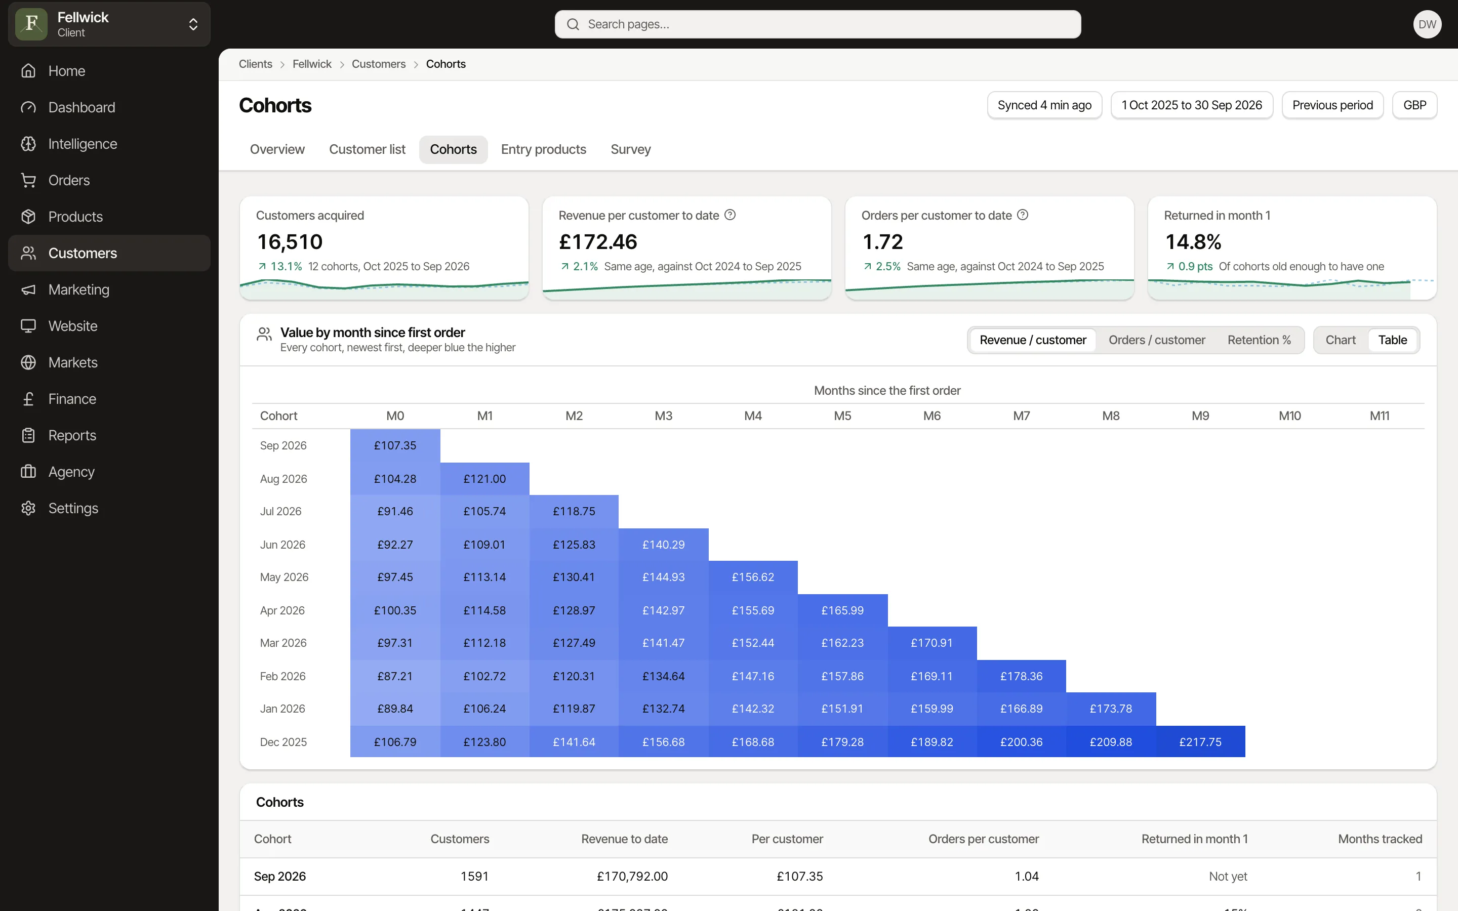
Task: Switch to Table view
Action: (1392, 341)
